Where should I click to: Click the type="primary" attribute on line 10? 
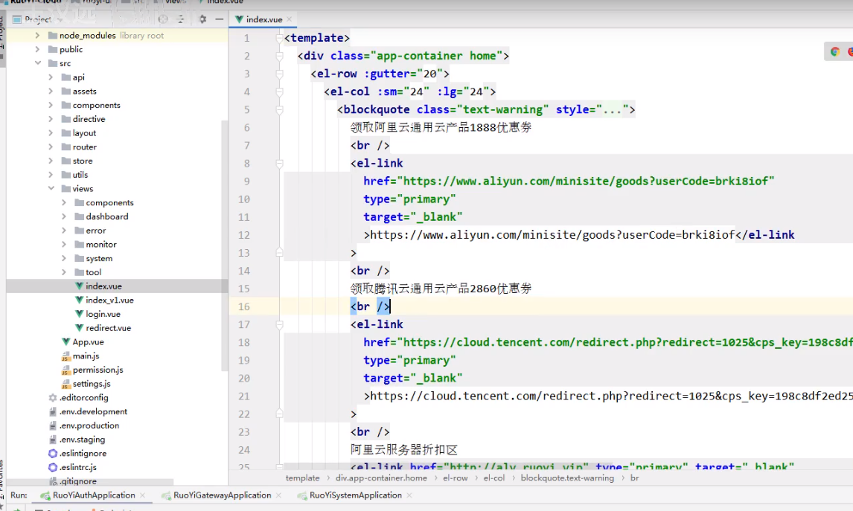pyautogui.click(x=409, y=199)
